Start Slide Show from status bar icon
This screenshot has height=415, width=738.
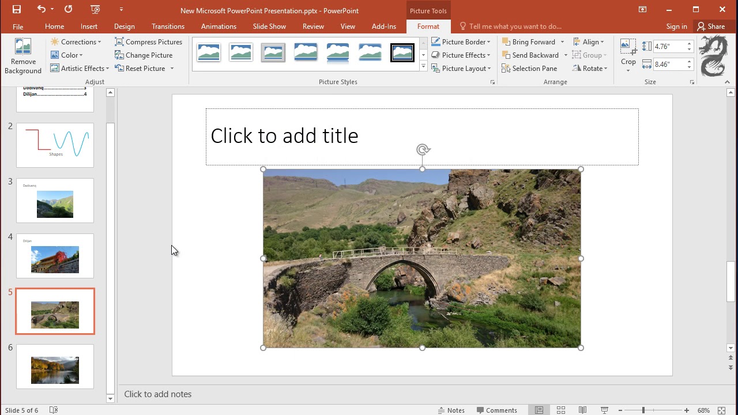[605, 410]
